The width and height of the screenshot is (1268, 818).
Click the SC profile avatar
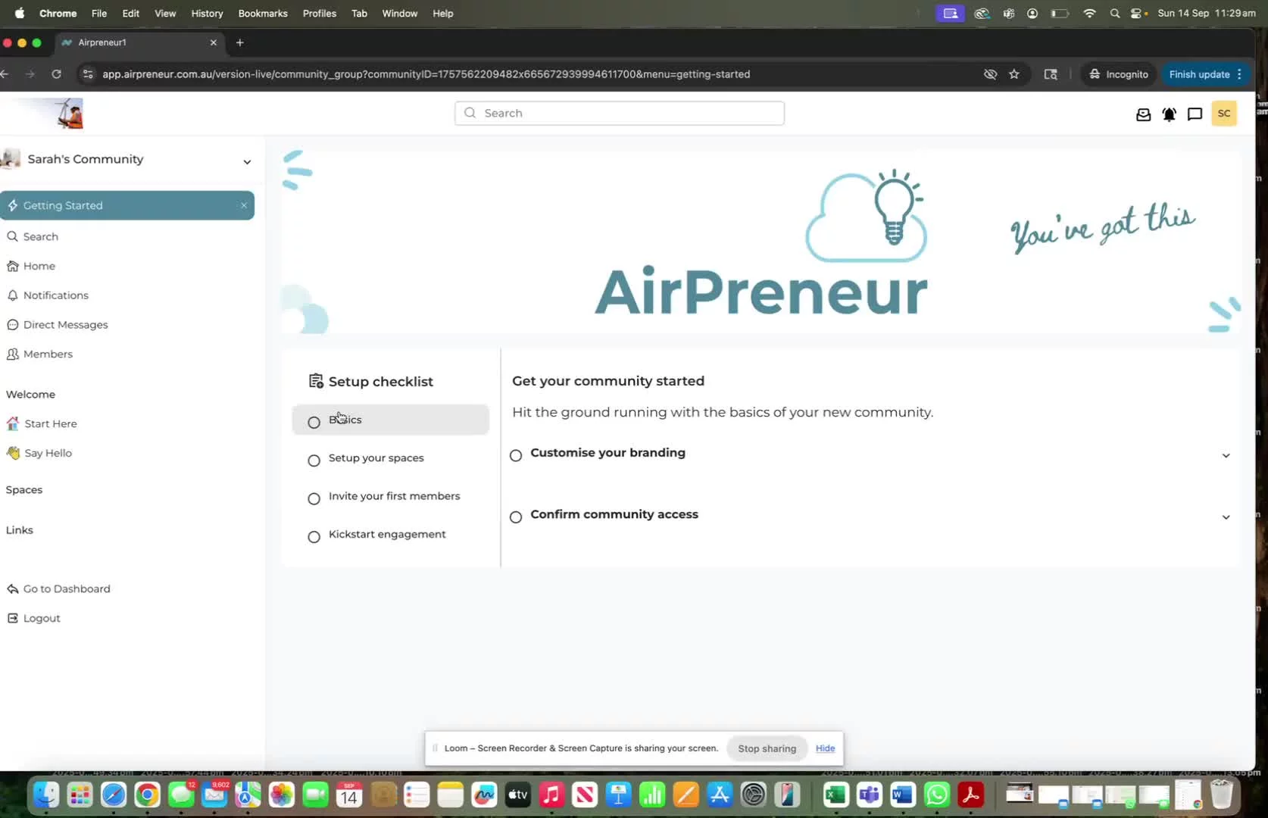1224,114
